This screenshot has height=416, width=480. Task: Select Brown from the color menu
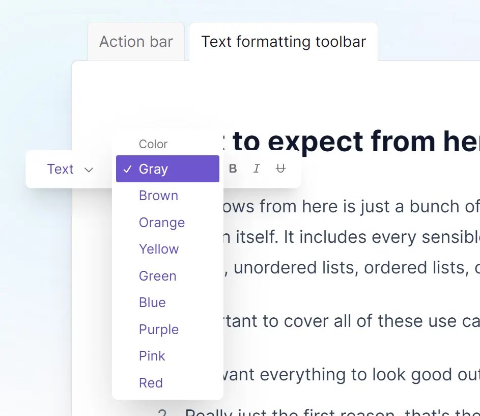tap(158, 196)
